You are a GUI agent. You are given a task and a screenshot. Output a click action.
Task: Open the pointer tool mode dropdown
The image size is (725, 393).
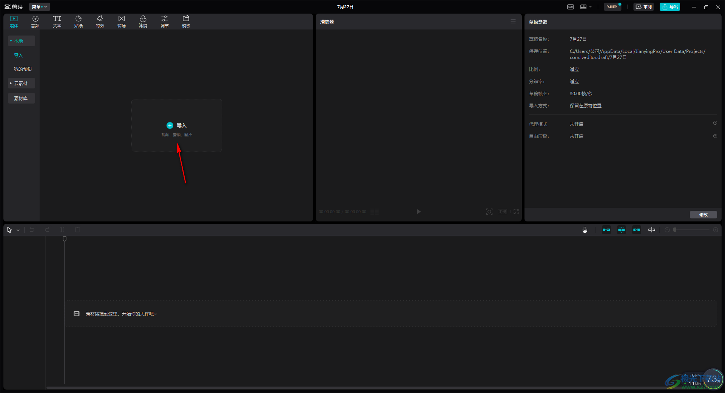pyautogui.click(x=18, y=230)
